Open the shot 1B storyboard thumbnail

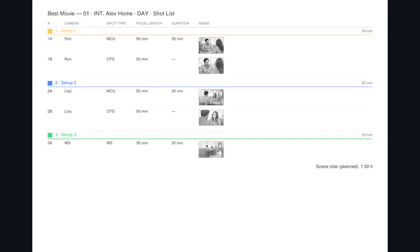click(x=211, y=65)
